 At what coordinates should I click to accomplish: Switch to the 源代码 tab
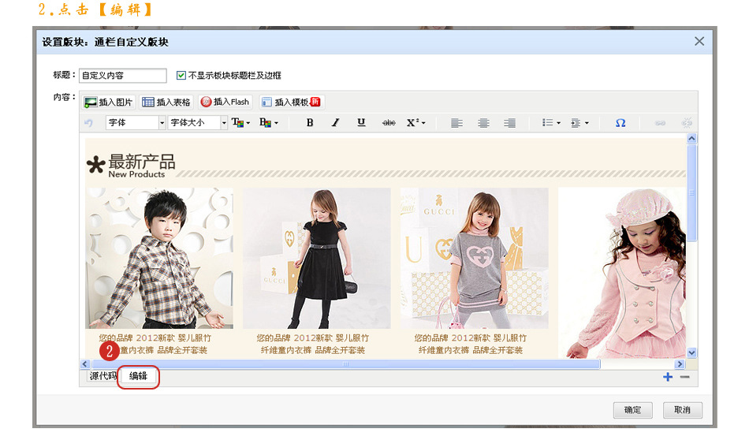(x=102, y=376)
